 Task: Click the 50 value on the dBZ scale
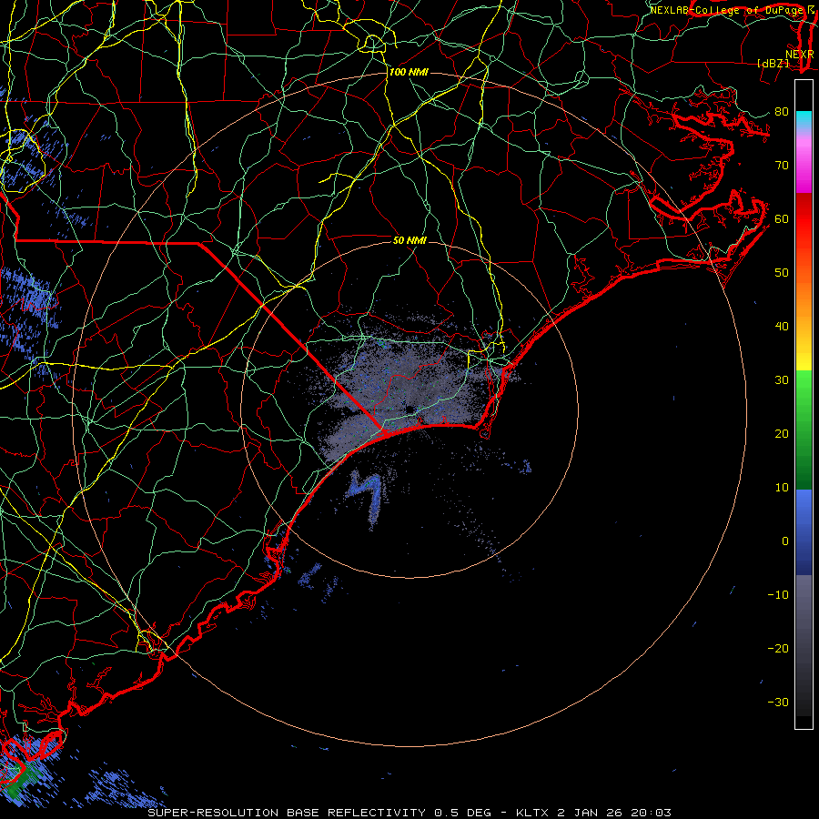coord(782,273)
